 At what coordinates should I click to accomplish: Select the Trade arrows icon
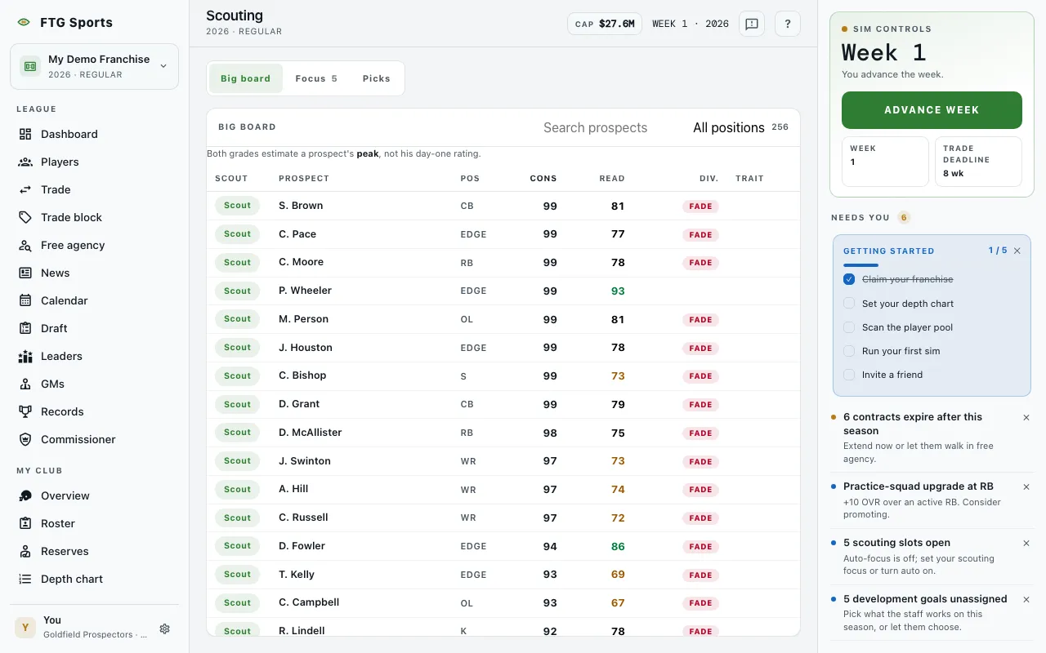pyautogui.click(x=25, y=189)
